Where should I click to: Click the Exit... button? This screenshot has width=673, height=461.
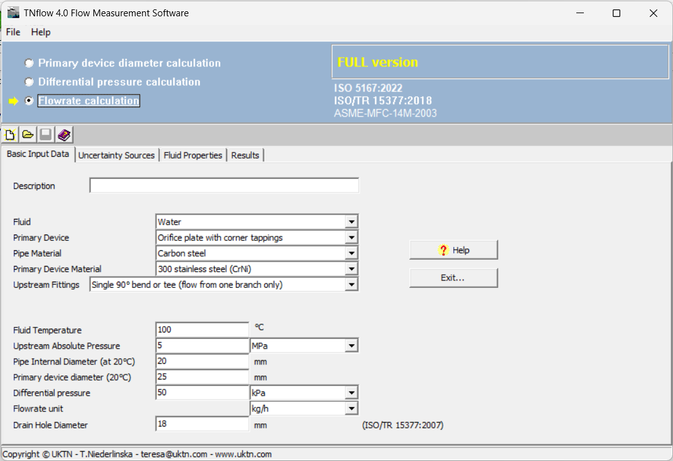point(453,278)
